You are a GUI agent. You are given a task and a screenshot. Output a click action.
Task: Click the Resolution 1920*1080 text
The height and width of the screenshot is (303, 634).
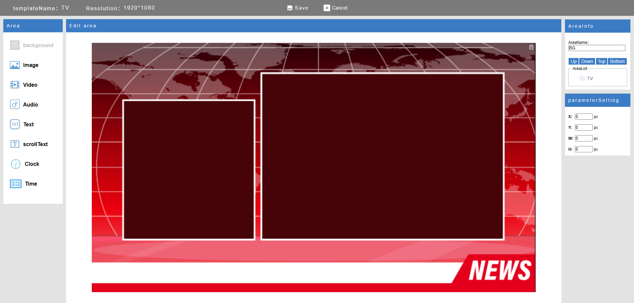coord(120,8)
